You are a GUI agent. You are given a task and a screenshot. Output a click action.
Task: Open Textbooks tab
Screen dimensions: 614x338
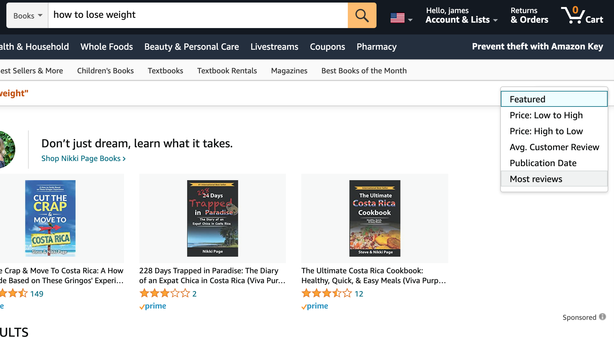[165, 70]
